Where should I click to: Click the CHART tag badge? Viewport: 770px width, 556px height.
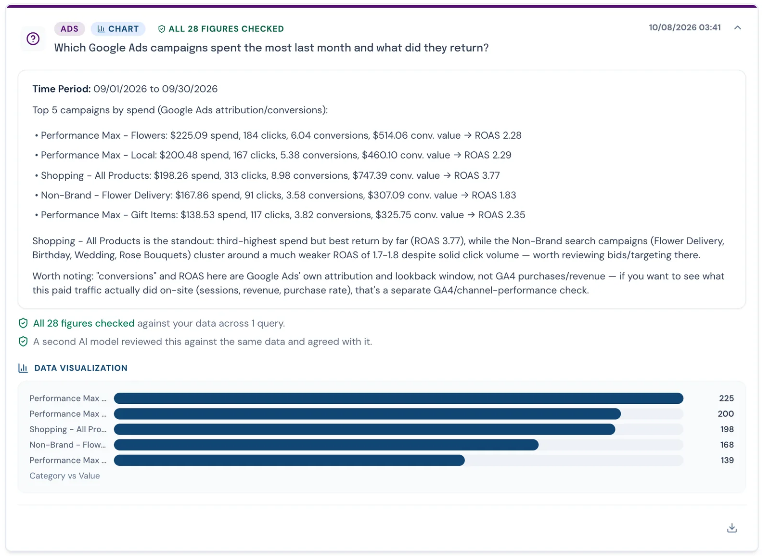pyautogui.click(x=118, y=29)
